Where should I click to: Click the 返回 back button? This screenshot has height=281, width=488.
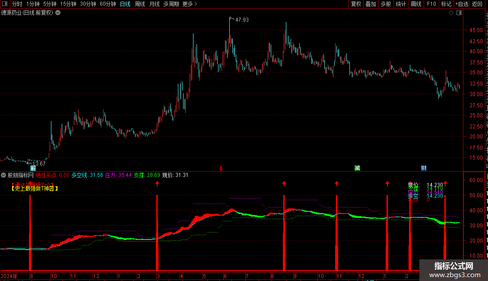[477, 4]
